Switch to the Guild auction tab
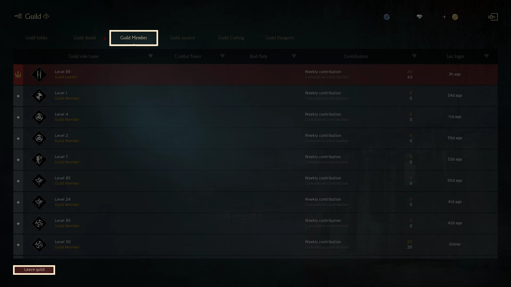Screen dimensions: 511x287 click(x=182, y=38)
